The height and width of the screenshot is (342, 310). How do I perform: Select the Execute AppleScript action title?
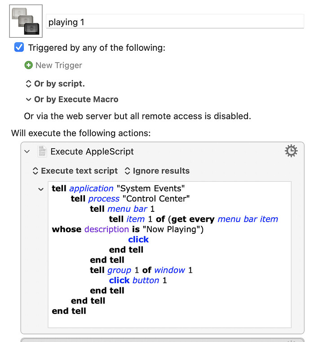[92, 151]
